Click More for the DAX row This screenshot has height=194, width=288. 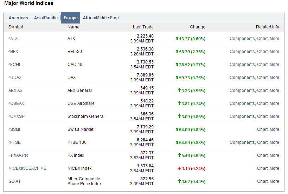274,78
